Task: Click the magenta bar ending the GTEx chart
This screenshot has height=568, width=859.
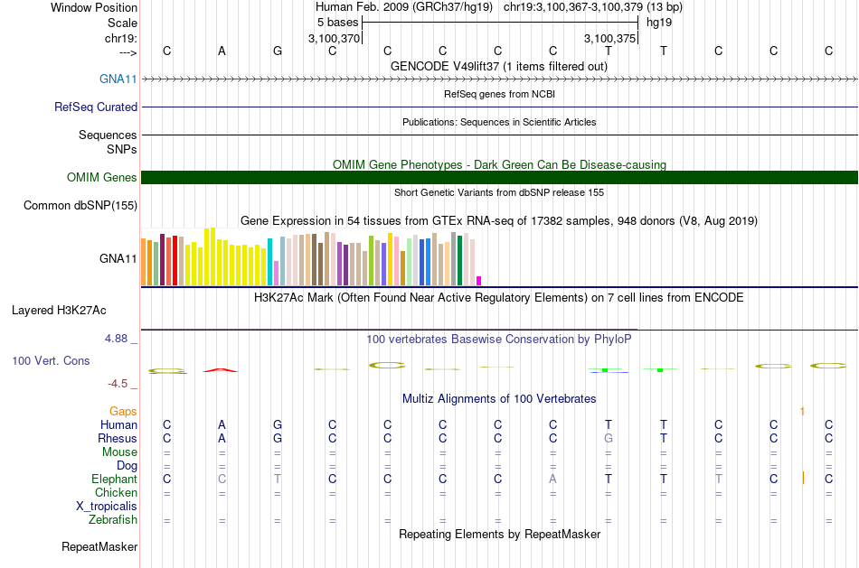Action: [479, 281]
